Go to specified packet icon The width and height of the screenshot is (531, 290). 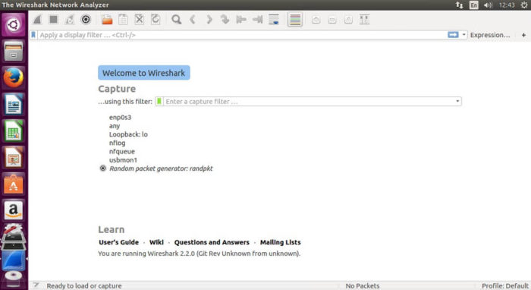[225, 20]
